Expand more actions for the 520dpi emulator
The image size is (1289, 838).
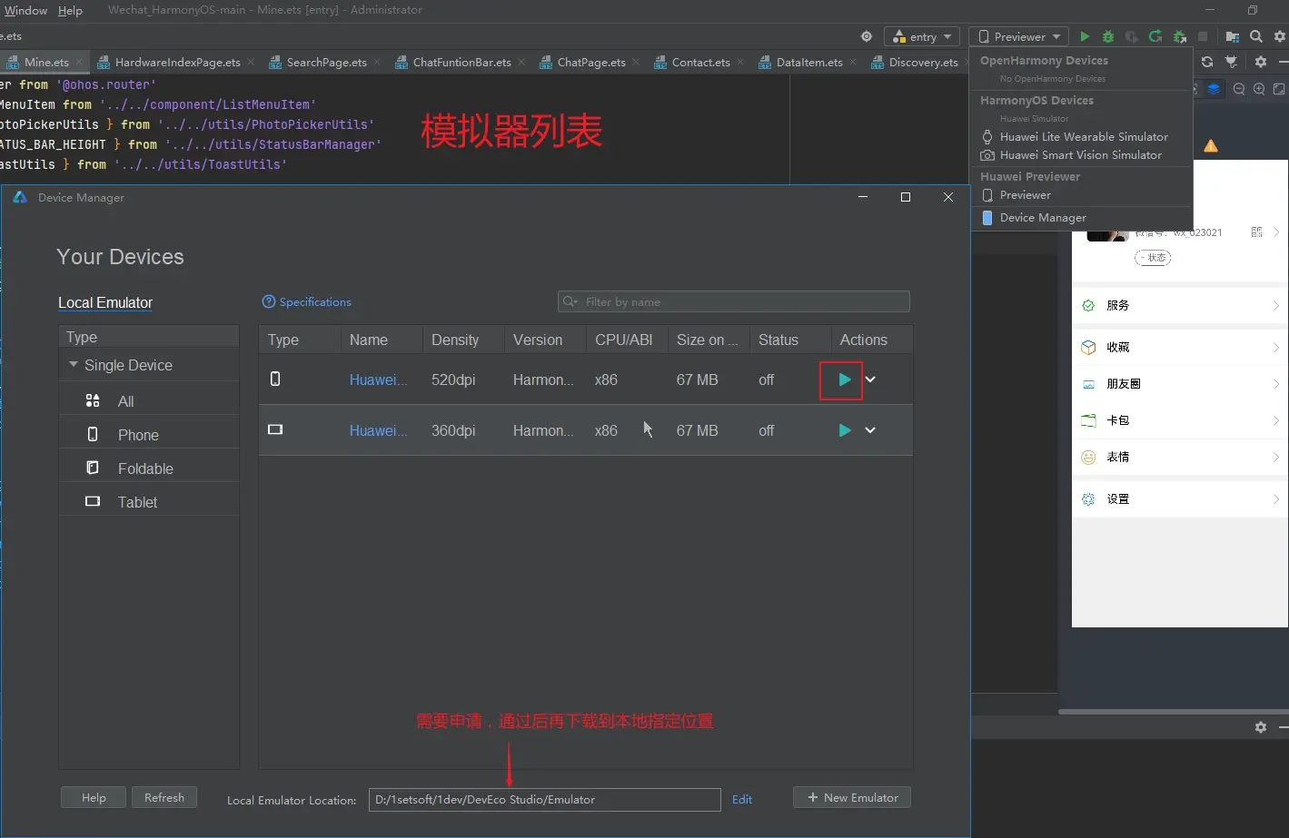pyautogui.click(x=870, y=380)
